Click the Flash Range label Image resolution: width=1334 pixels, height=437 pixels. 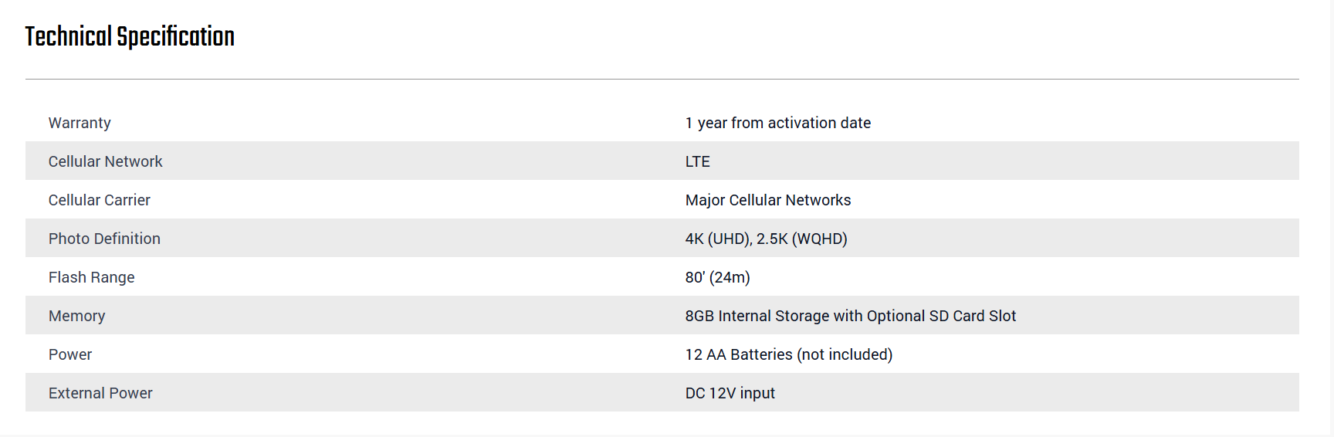pyautogui.click(x=91, y=277)
